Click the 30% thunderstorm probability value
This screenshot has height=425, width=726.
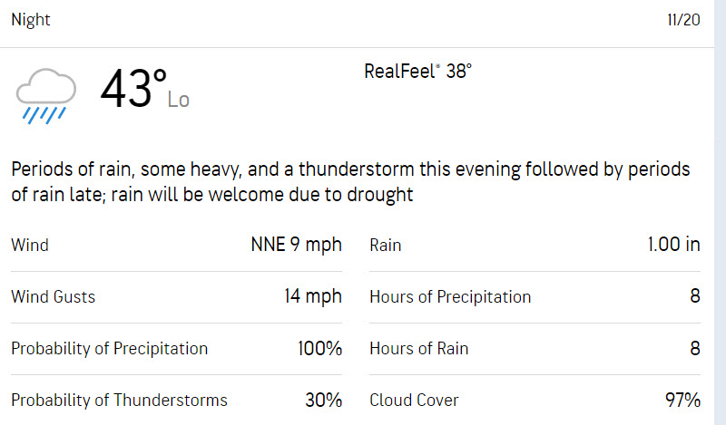[x=324, y=400]
